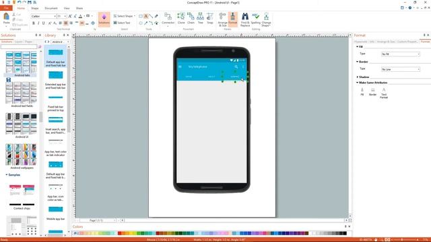Viewport: 431px width, 242px height.
Task: Close the Colors panel
Action: coord(350,227)
